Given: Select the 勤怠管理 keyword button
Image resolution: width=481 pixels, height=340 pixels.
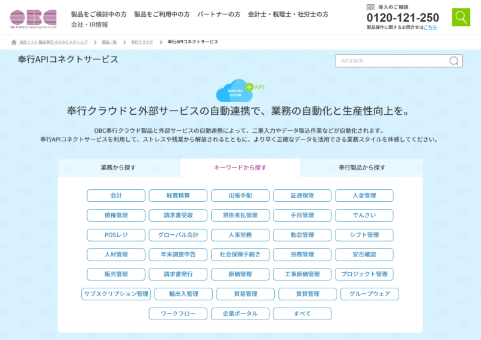Looking at the screenshot, I should click(x=302, y=235).
